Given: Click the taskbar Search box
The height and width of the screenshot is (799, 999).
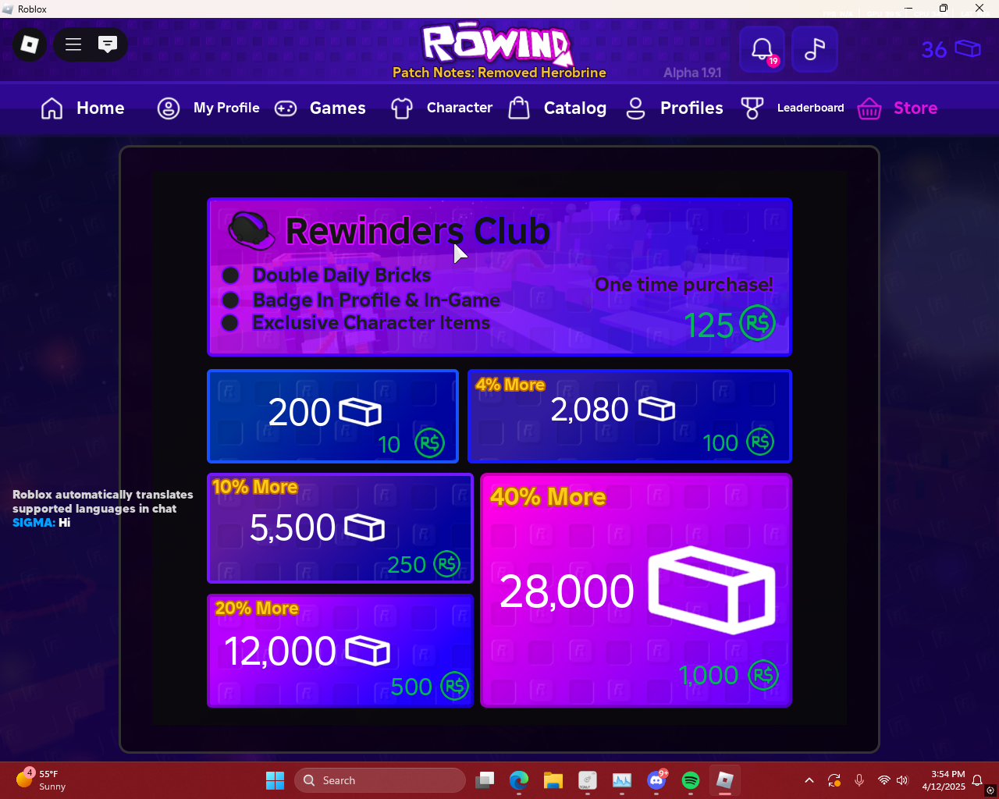Looking at the screenshot, I should pyautogui.click(x=380, y=780).
